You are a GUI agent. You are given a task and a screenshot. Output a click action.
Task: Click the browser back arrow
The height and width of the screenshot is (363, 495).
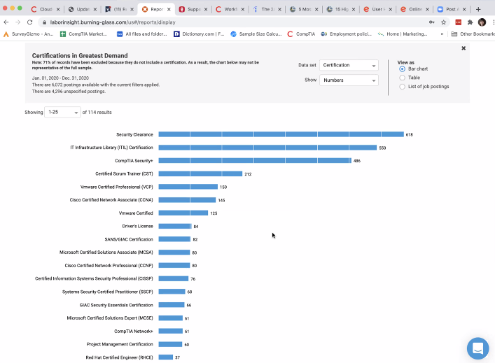click(6, 22)
